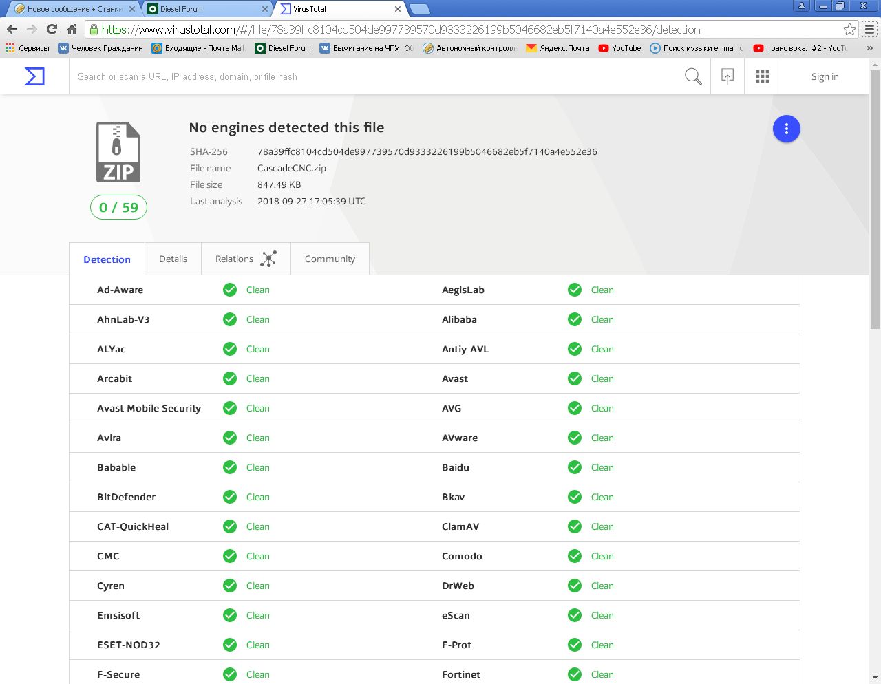Open the Яндекс.Почта bookmark
This screenshot has height=684, width=881.
coord(558,48)
